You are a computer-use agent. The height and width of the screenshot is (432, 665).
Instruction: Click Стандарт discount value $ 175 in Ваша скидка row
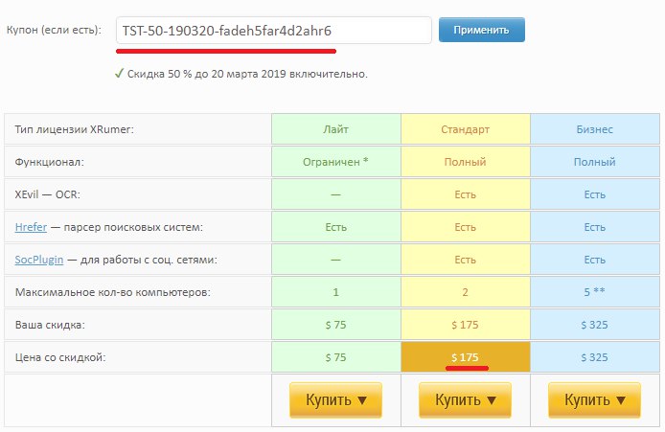click(x=466, y=325)
